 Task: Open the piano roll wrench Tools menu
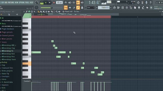[x=27, y=12]
